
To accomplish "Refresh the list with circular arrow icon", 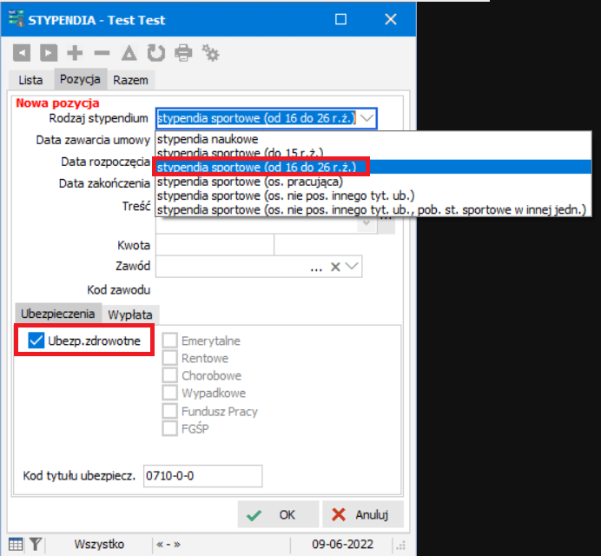I will [156, 53].
